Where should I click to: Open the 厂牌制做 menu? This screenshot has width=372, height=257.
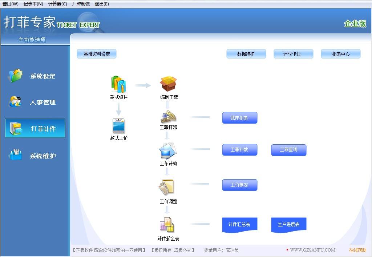pyautogui.click(x=81, y=4)
